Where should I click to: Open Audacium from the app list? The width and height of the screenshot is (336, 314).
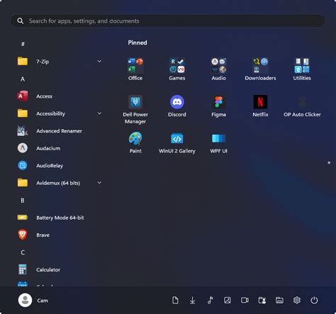pyautogui.click(x=59, y=148)
